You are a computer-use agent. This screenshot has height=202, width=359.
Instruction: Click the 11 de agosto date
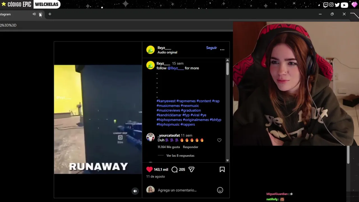(155, 176)
